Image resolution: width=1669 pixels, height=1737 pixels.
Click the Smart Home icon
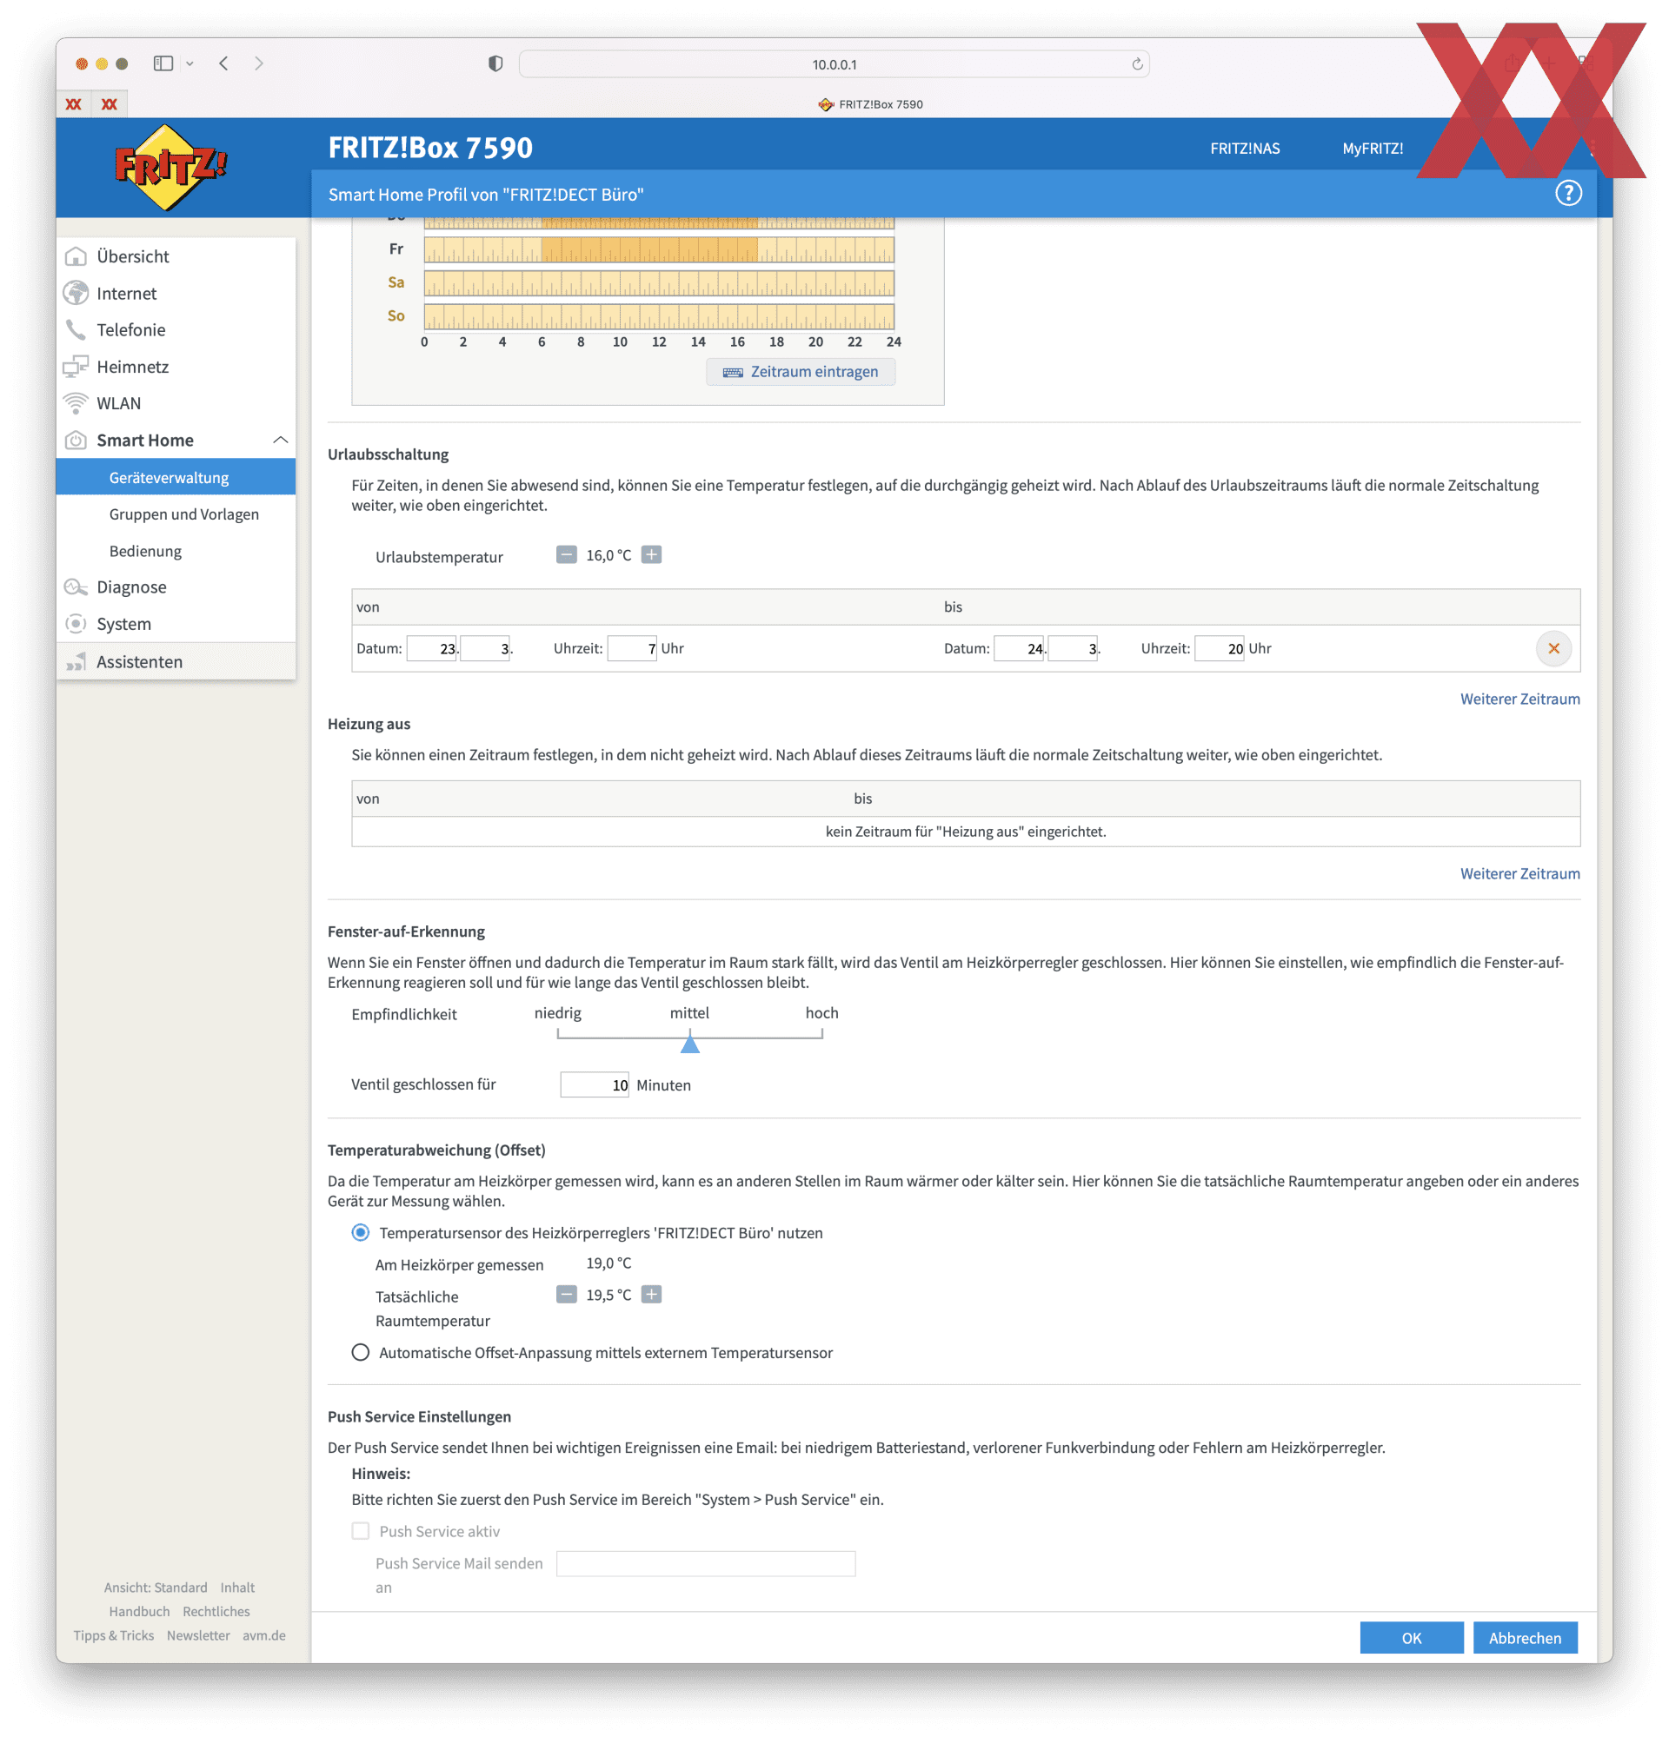(76, 441)
